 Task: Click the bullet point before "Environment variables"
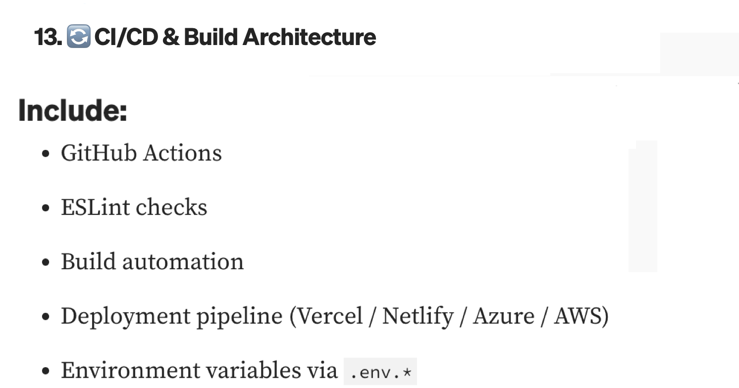click(46, 372)
